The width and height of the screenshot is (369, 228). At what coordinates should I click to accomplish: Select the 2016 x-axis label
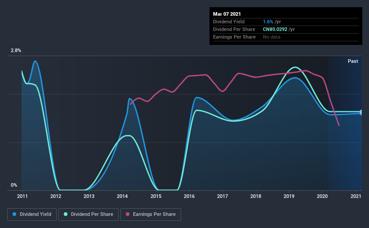pos(189,196)
